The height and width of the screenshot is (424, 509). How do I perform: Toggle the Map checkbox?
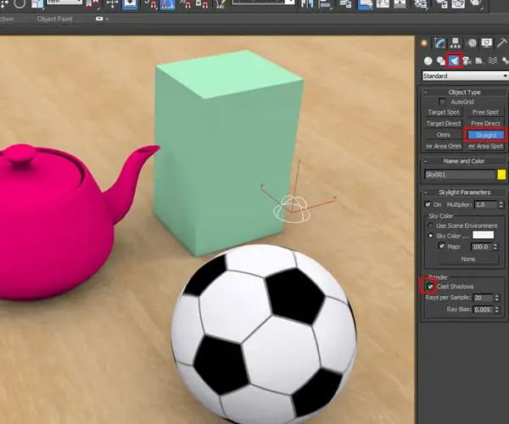[441, 246]
